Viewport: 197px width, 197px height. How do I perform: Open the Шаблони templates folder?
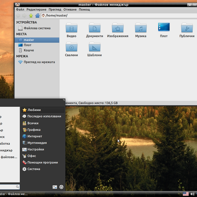pos(95,49)
